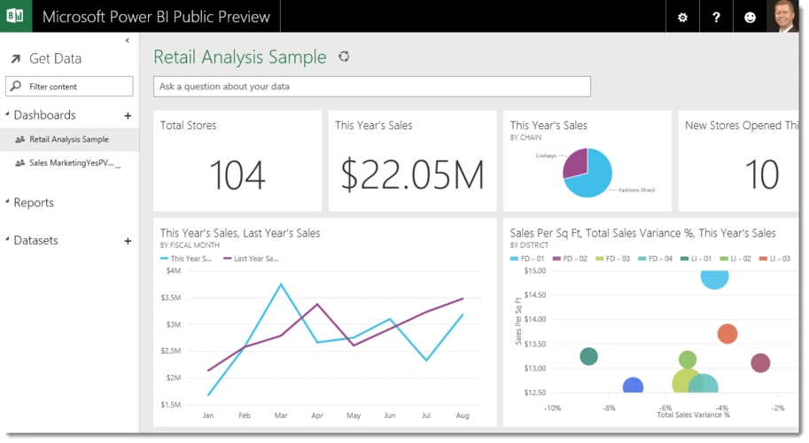
Task: Add a new dashboard with plus icon
Action: 128,115
